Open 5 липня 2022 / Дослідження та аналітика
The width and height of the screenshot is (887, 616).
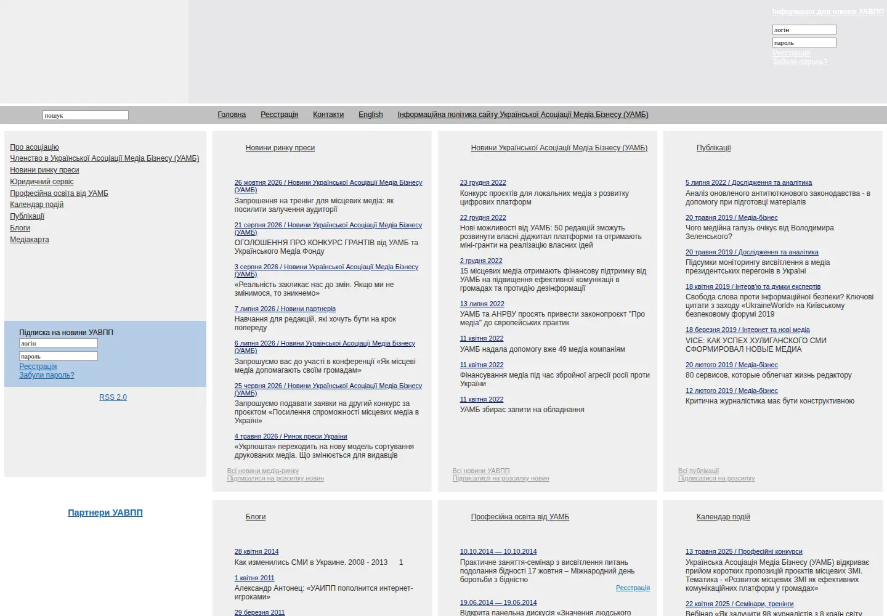(748, 182)
